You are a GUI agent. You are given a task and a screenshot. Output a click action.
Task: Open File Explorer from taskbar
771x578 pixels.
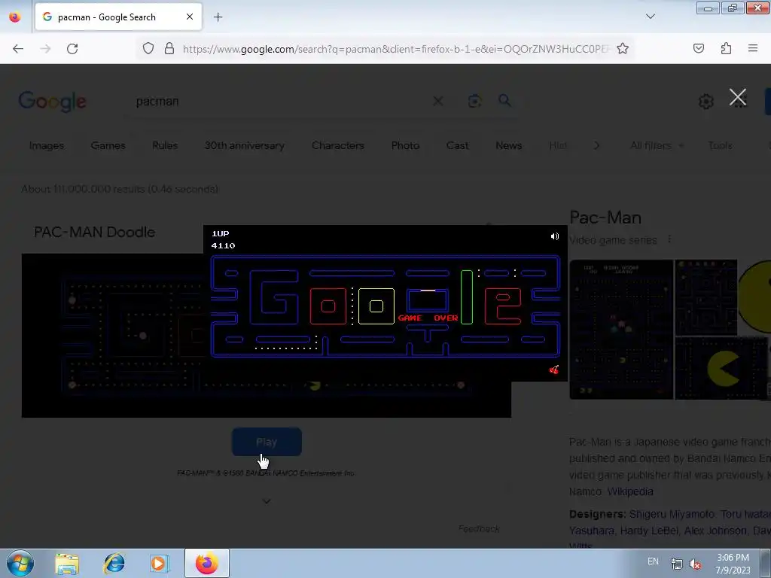(67, 563)
